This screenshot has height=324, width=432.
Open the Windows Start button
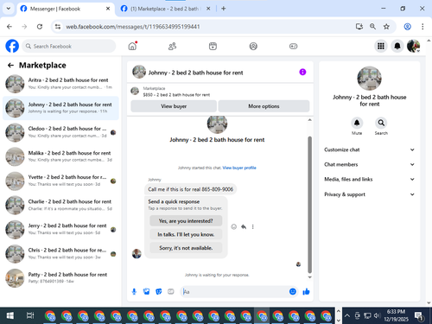[10, 316]
